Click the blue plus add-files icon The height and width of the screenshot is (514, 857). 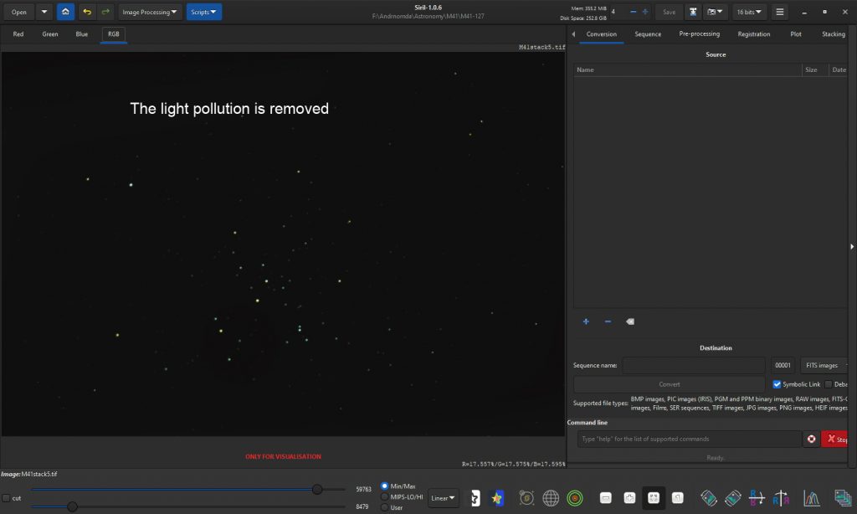(586, 321)
